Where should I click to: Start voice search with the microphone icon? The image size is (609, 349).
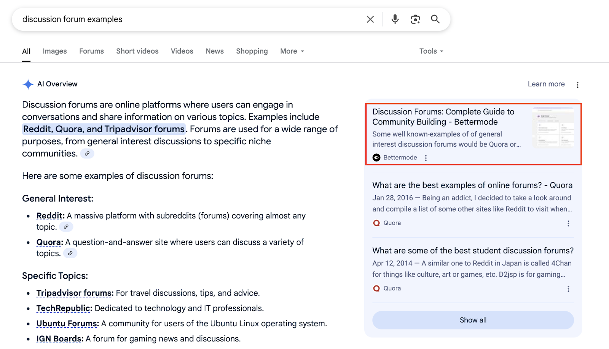click(395, 19)
